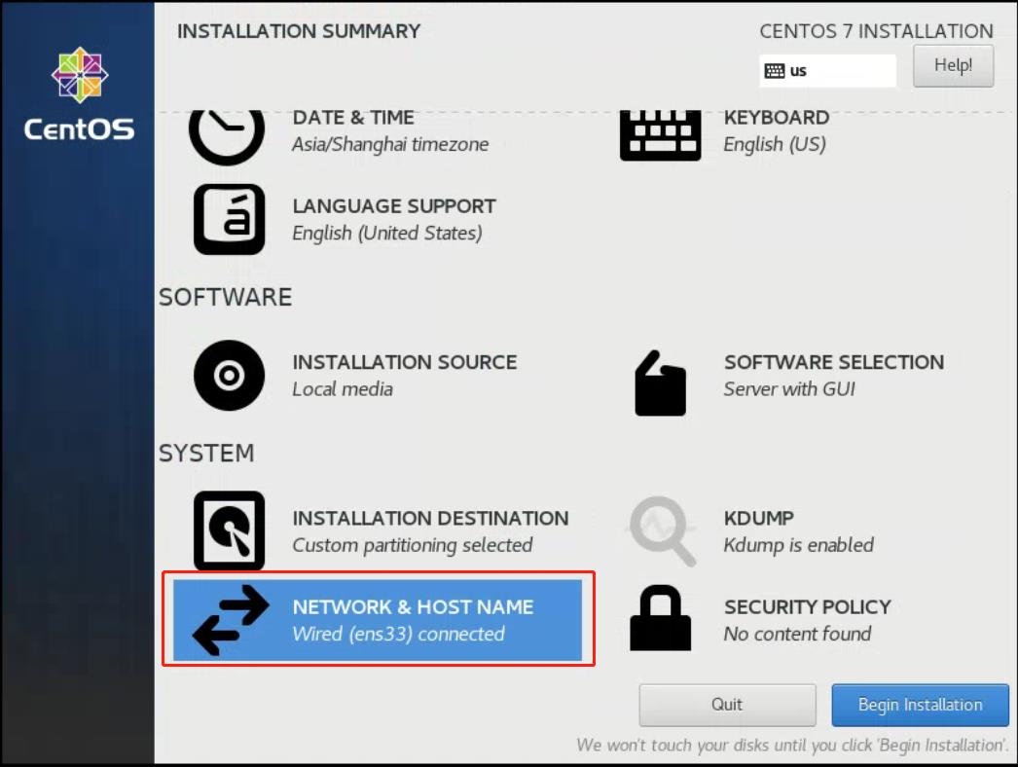Open the Language Support icon
Screen dimensions: 1018x767
pos(229,219)
